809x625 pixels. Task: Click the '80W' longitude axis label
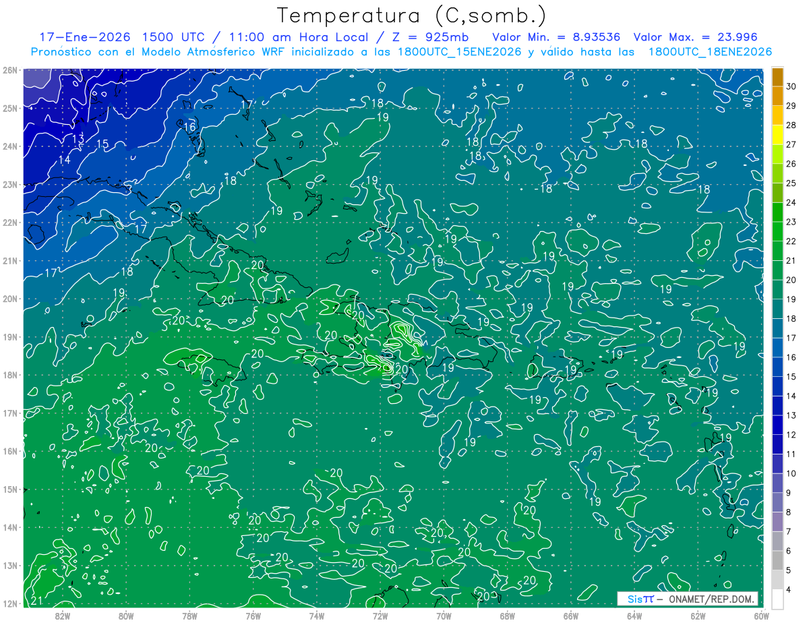point(126,616)
